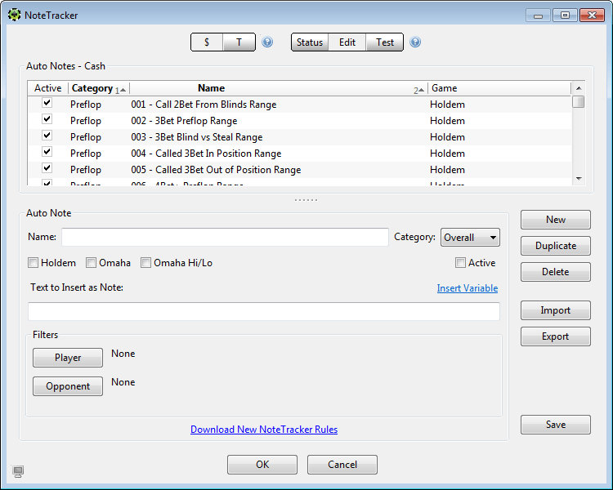Open the Player filter button
Viewport: 613px width, 490px height.
[68, 358]
